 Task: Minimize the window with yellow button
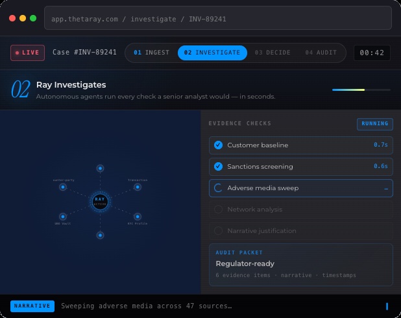(x=23, y=18)
